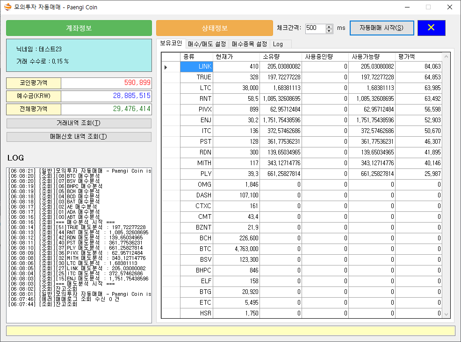Switch to the 매수/매도 설정 tab
The height and width of the screenshot is (342, 461).
pos(207,44)
